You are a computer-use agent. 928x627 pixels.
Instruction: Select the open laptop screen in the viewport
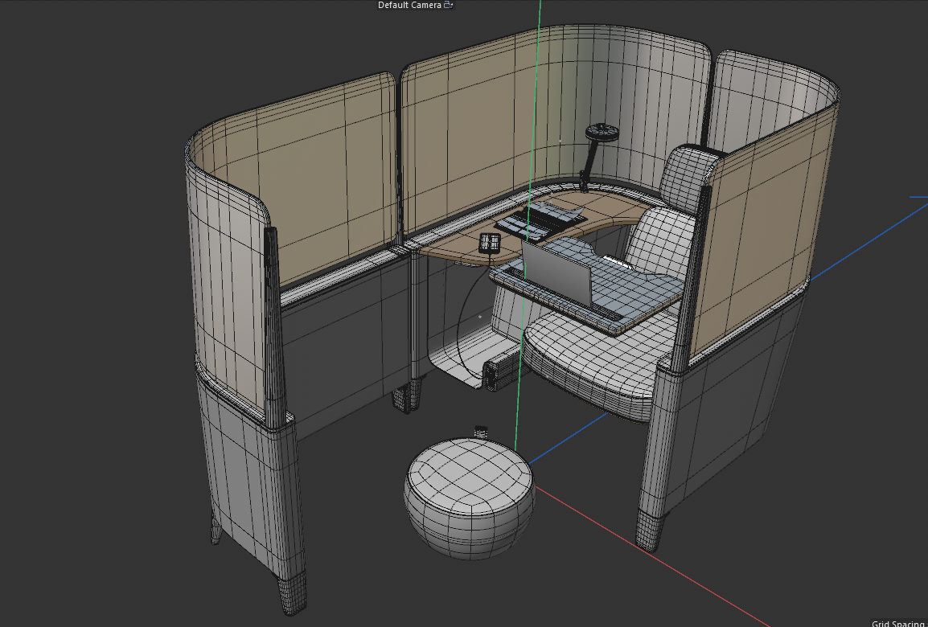556,272
